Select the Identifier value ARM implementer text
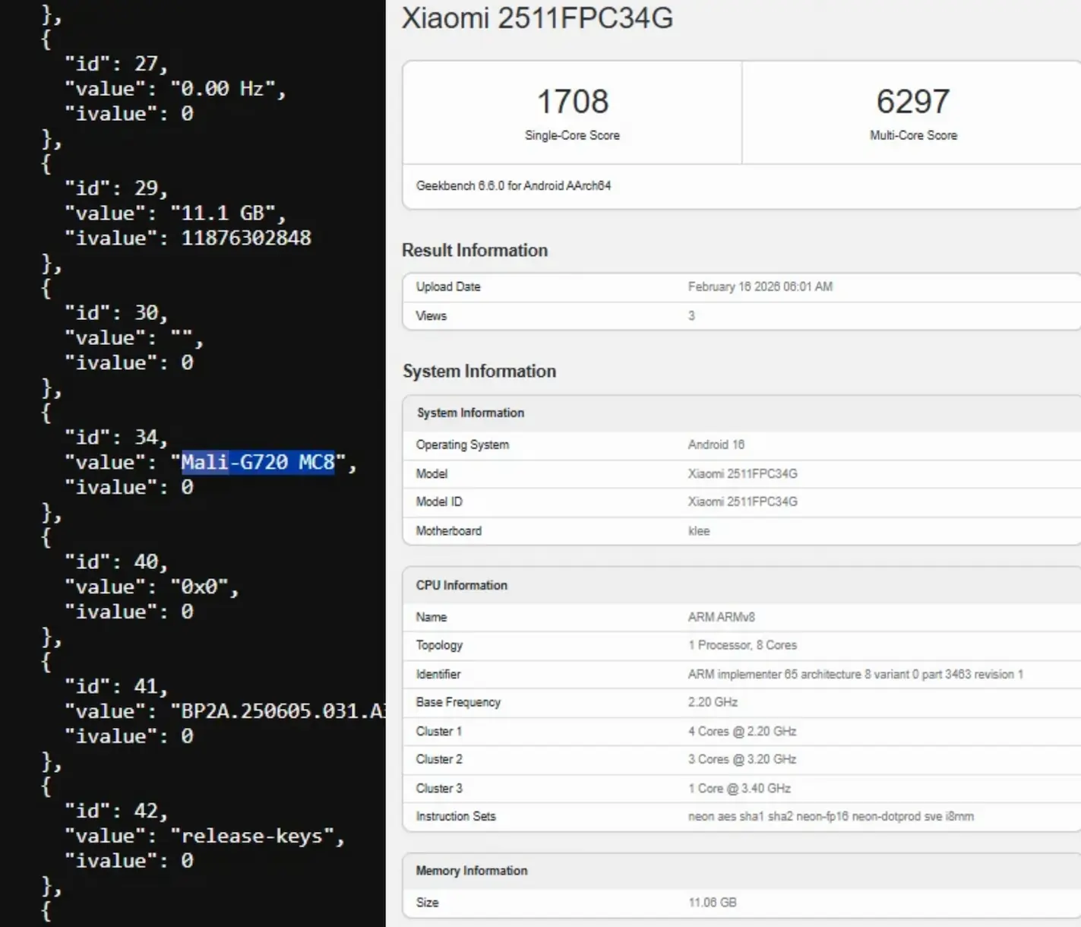 tap(855, 674)
